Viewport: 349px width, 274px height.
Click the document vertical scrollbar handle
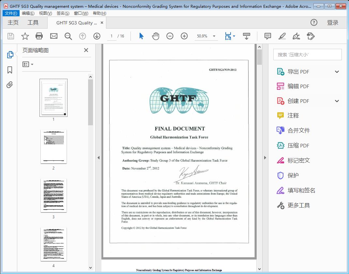259,57
